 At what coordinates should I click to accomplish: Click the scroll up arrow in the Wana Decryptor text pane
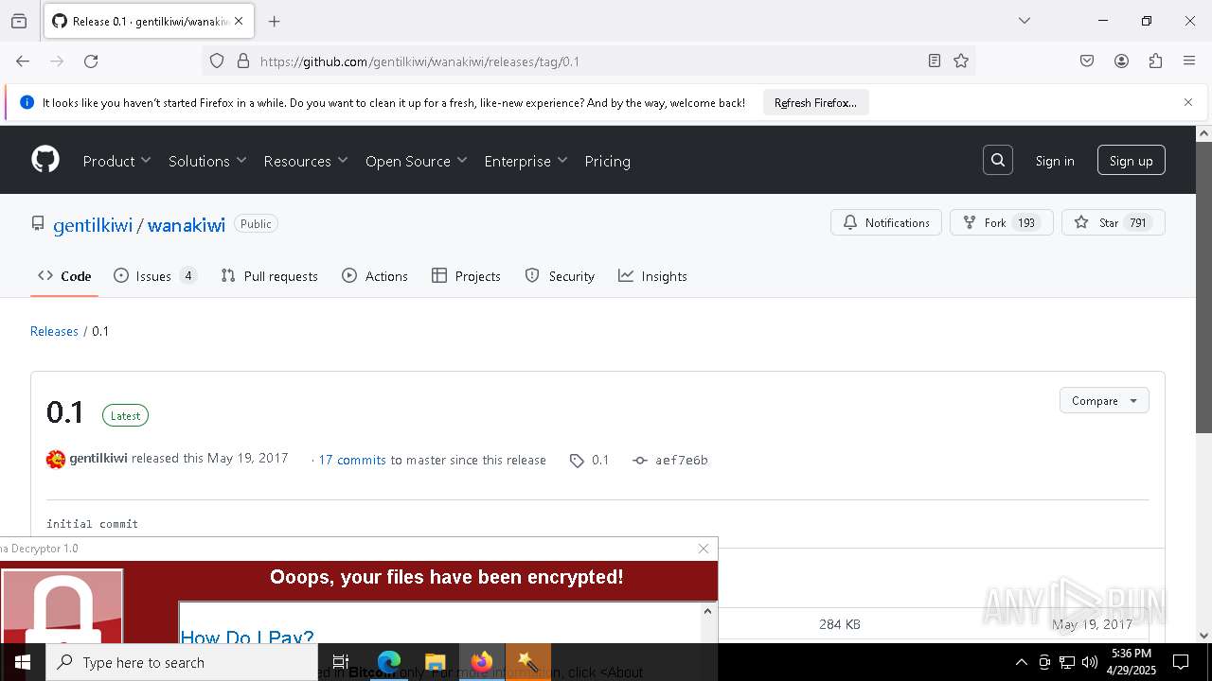[x=707, y=611]
